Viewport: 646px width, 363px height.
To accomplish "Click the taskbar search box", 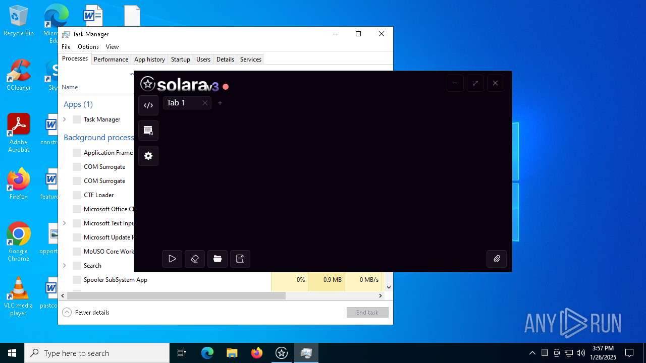I will 97,353.
